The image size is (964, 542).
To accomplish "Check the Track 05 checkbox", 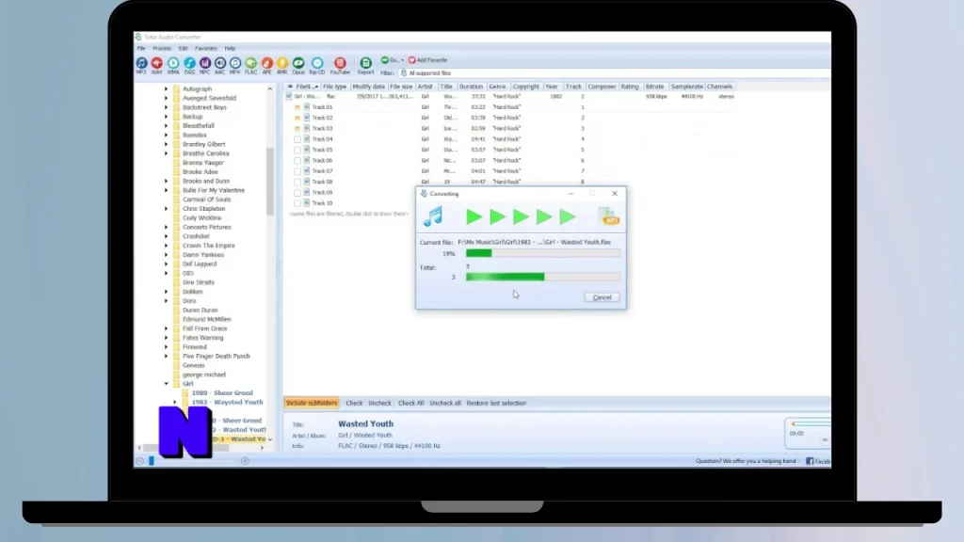I will [x=297, y=150].
